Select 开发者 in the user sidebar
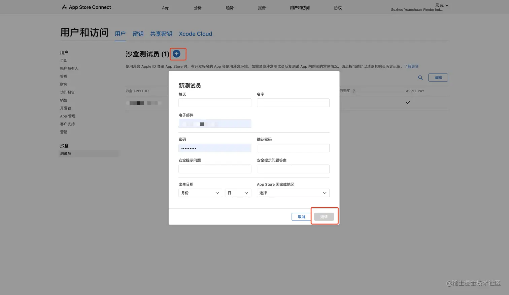The width and height of the screenshot is (509, 295). (x=66, y=108)
